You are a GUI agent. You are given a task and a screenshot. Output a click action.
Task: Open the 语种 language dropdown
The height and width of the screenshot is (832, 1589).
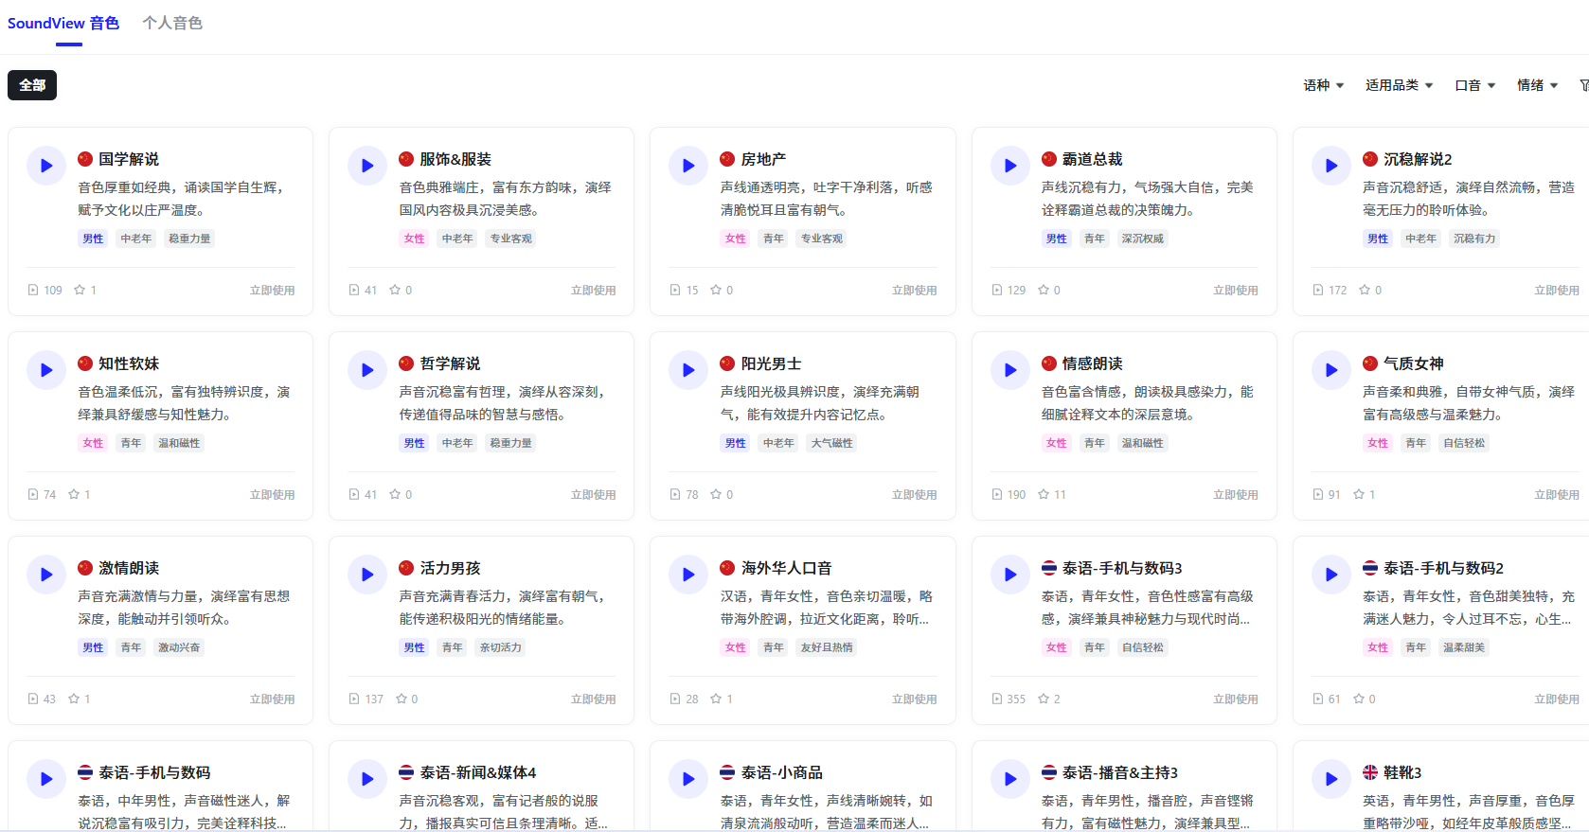pos(1323,85)
